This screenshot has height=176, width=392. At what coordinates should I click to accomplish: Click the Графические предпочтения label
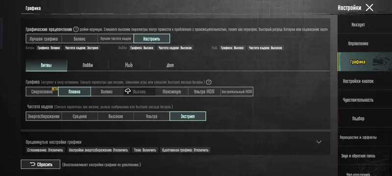49,29
